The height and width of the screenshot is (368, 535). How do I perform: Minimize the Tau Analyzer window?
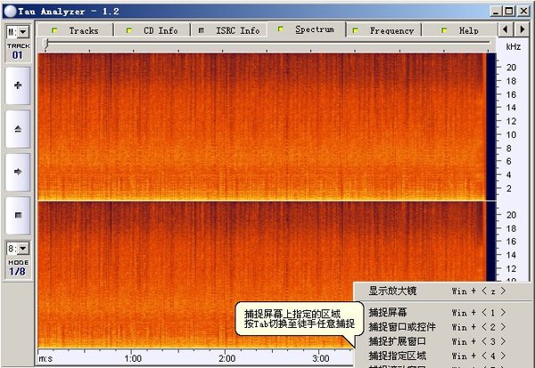point(496,12)
